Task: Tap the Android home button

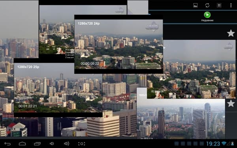Action: pyautogui.click(x=22, y=144)
